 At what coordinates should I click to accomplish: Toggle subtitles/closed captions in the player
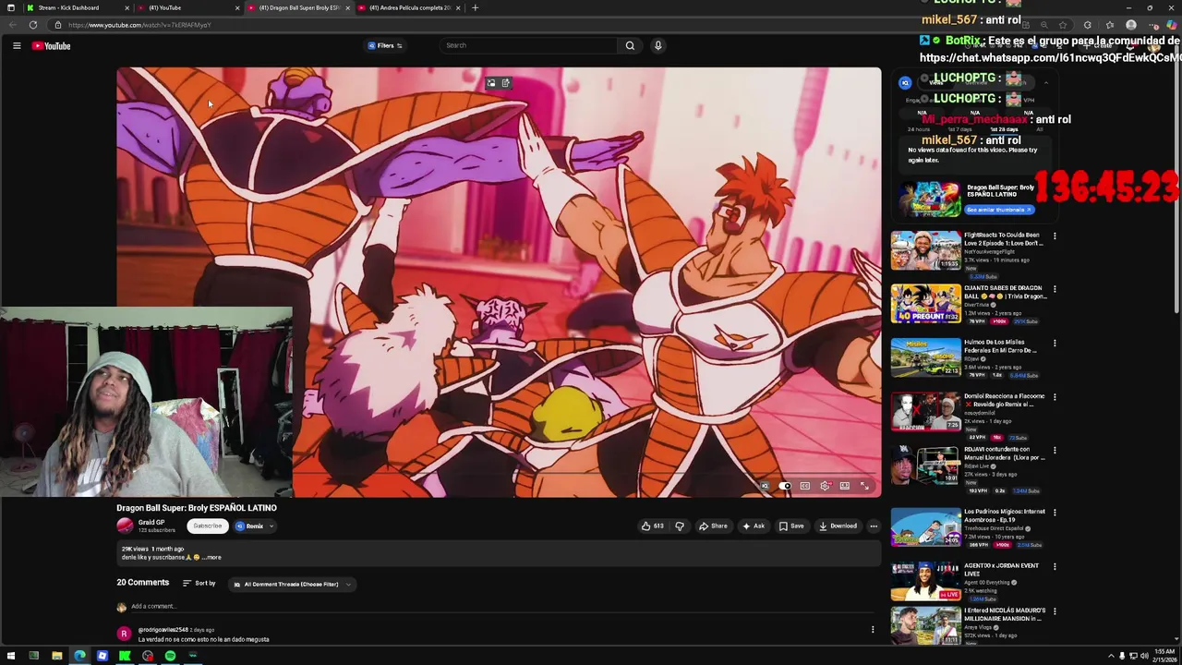click(805, 486)
